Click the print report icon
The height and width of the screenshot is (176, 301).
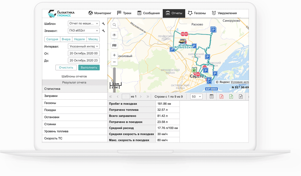(212, 97)
